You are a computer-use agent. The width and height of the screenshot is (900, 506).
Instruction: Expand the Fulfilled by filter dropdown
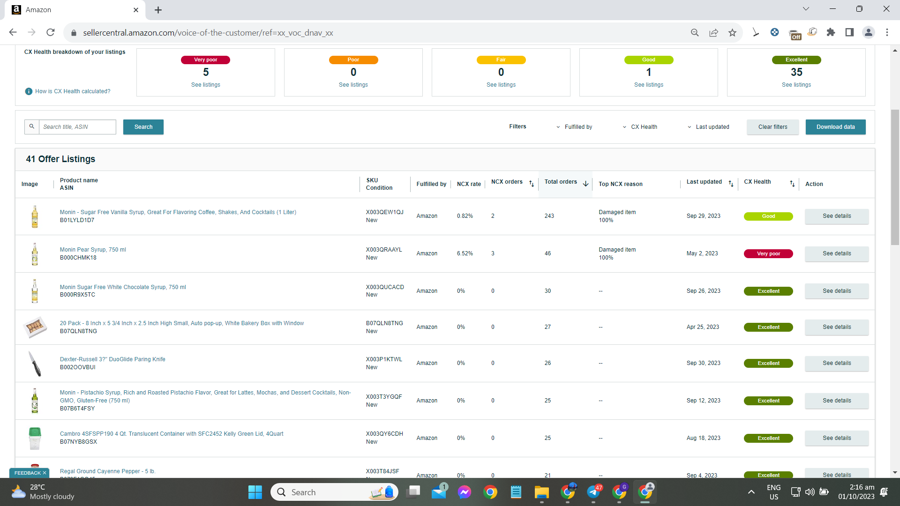click(x=574, y=127)
